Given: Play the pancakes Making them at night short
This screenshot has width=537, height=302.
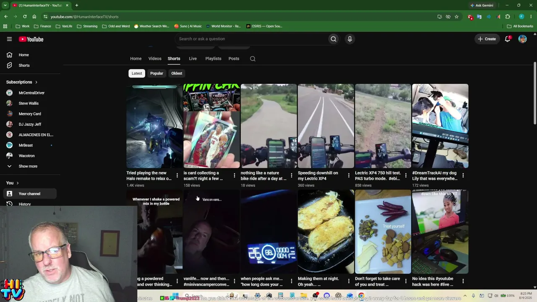Looking at the screenshot, I should point(326,232).
